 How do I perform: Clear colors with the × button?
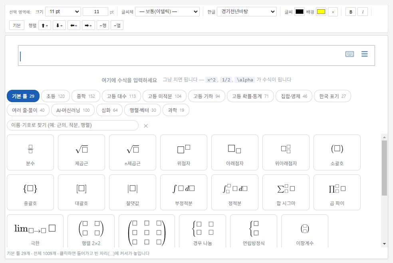pos(333,12)
